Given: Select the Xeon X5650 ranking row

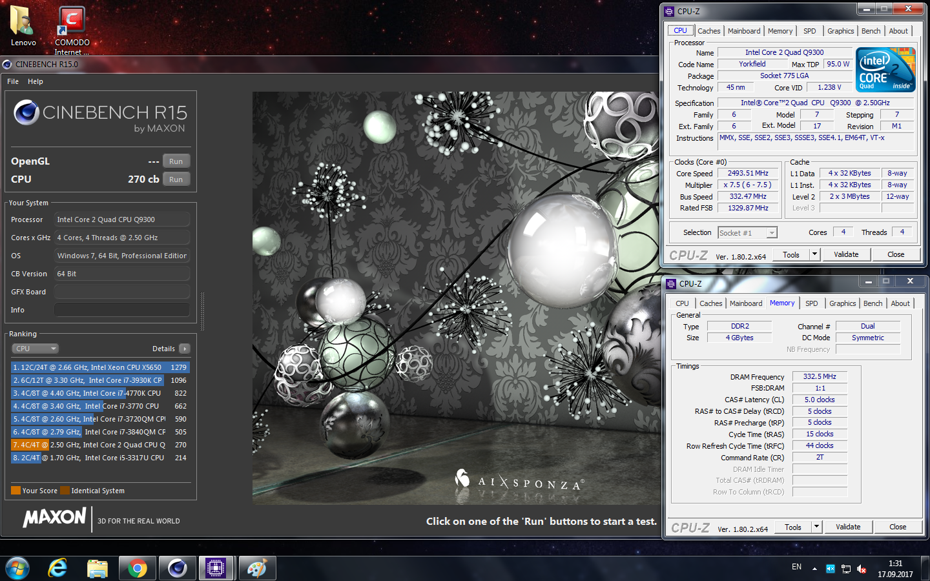Looking at the screenshot, I should point(100,367).
